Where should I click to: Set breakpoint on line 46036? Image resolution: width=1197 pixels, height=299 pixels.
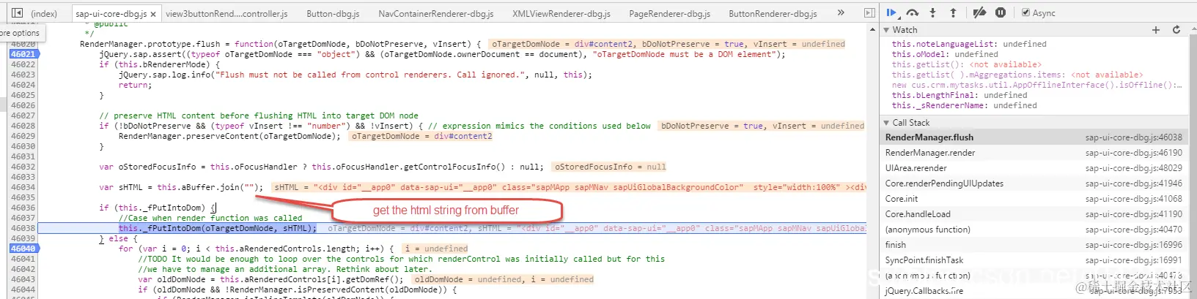(23, 208)
